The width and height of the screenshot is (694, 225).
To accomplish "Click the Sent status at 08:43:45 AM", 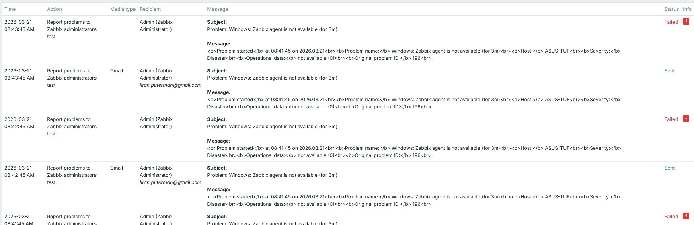I will tap(669, 71).
